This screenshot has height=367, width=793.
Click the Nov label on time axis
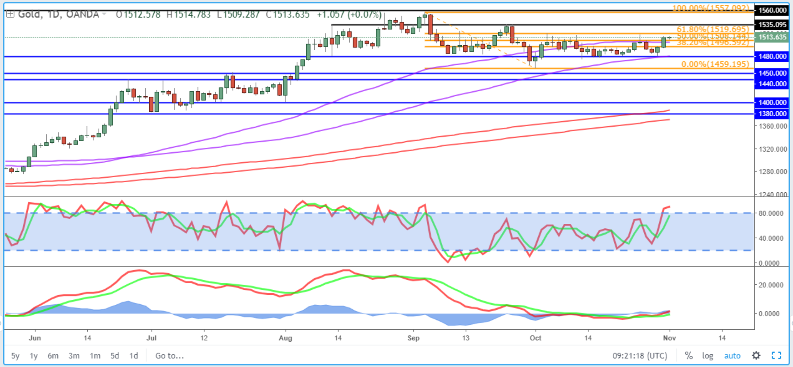pyautogui.click(x=669, y=338)
